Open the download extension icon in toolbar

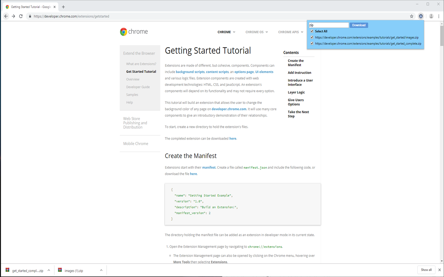421,16
